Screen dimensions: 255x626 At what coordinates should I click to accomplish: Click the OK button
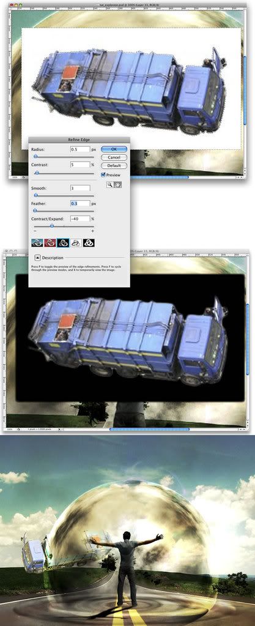point(114,149)
